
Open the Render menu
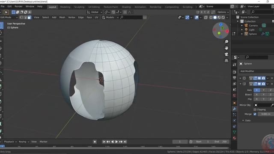pos(18,6)
